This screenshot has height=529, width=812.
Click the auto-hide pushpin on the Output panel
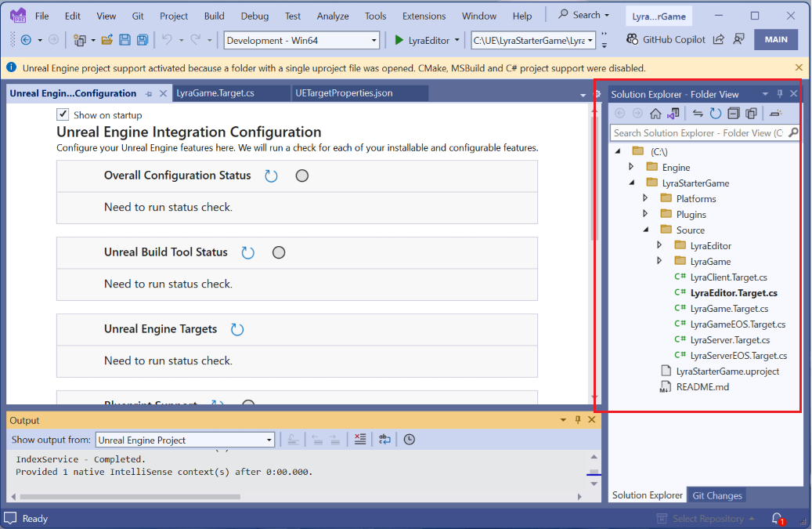(x=578, y=420)
